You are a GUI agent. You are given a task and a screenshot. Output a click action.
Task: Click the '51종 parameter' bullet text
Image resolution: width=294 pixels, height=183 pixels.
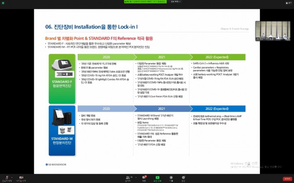tap(94, 67)
